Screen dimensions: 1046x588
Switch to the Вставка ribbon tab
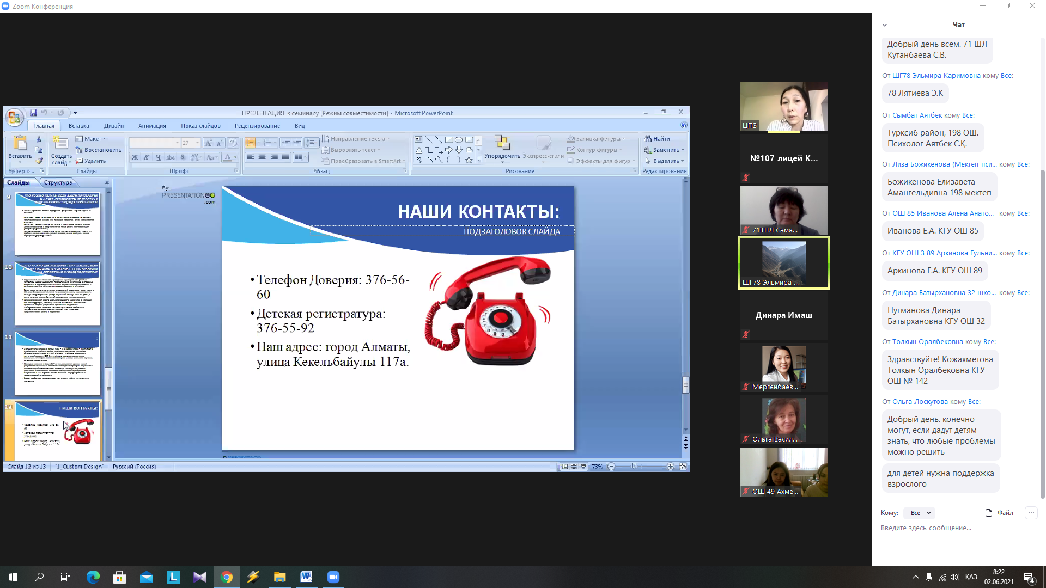(x=78, y=126)
